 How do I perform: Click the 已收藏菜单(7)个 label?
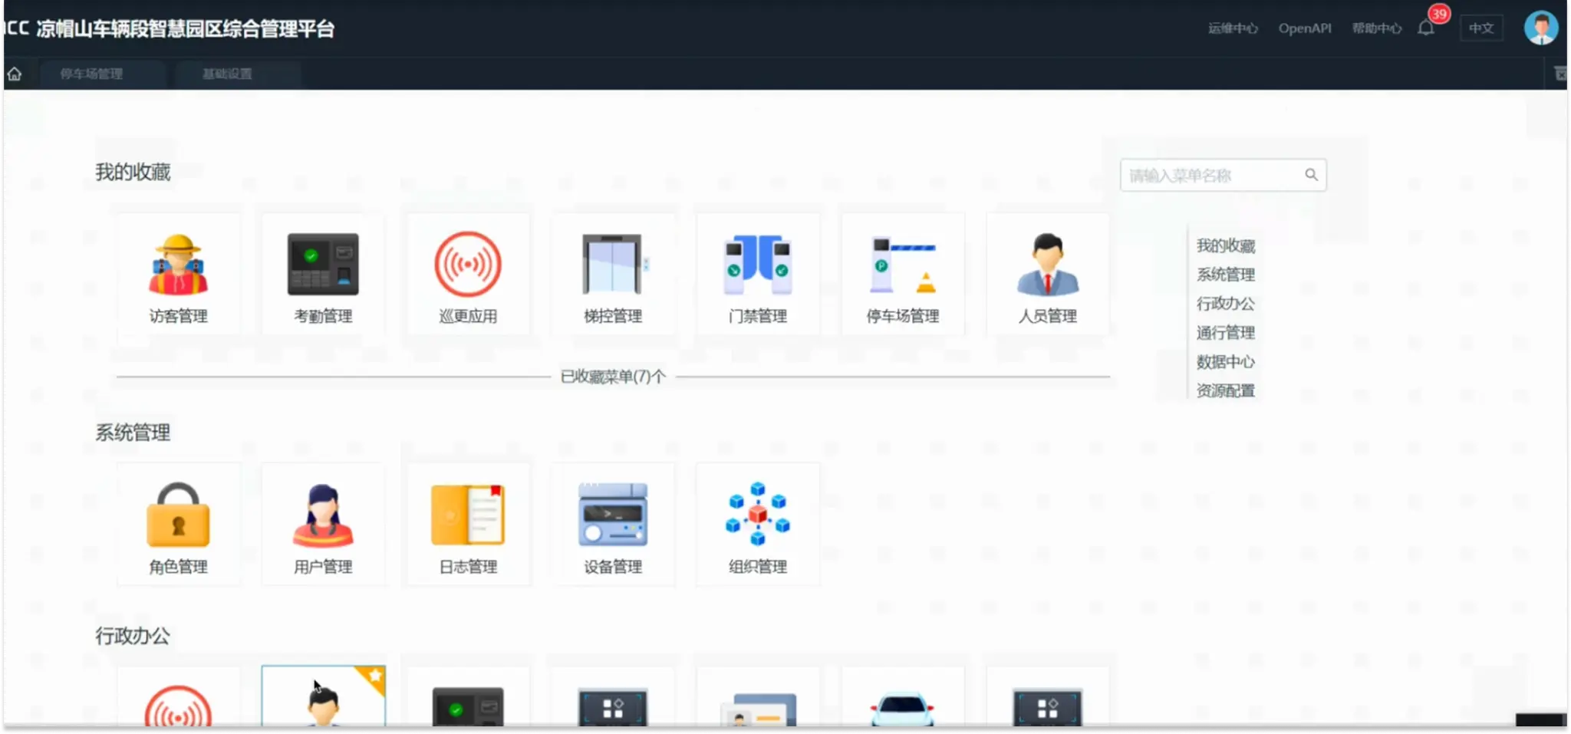pyautogui.click(x=613, y=377)
